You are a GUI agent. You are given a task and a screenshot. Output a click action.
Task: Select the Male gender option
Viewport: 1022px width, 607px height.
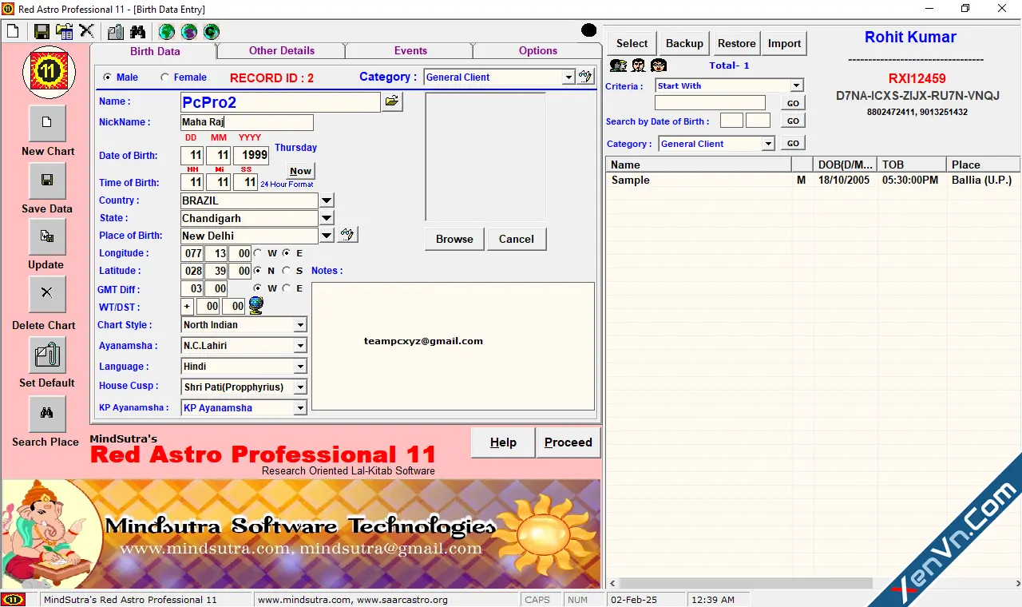[x=108, y=77]
